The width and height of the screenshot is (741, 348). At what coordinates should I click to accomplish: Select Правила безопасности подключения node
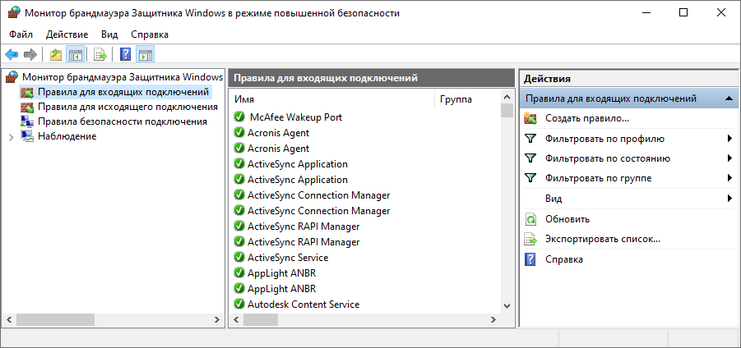point(122,121)
